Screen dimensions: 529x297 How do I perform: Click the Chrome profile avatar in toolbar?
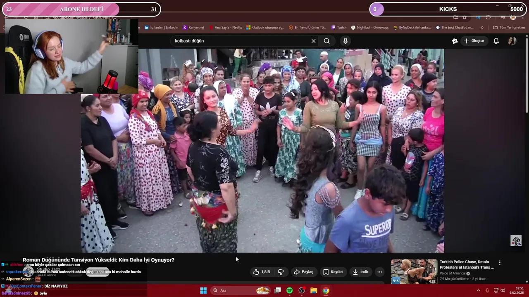513,17
